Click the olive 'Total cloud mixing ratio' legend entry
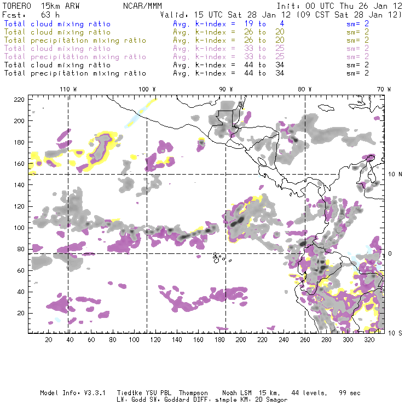Image resolution: width=405 pixels, height=405 pixels. pos(57,32)
